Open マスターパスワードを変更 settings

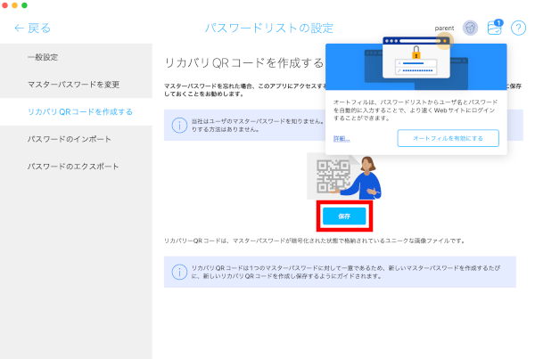click(76, 85)
